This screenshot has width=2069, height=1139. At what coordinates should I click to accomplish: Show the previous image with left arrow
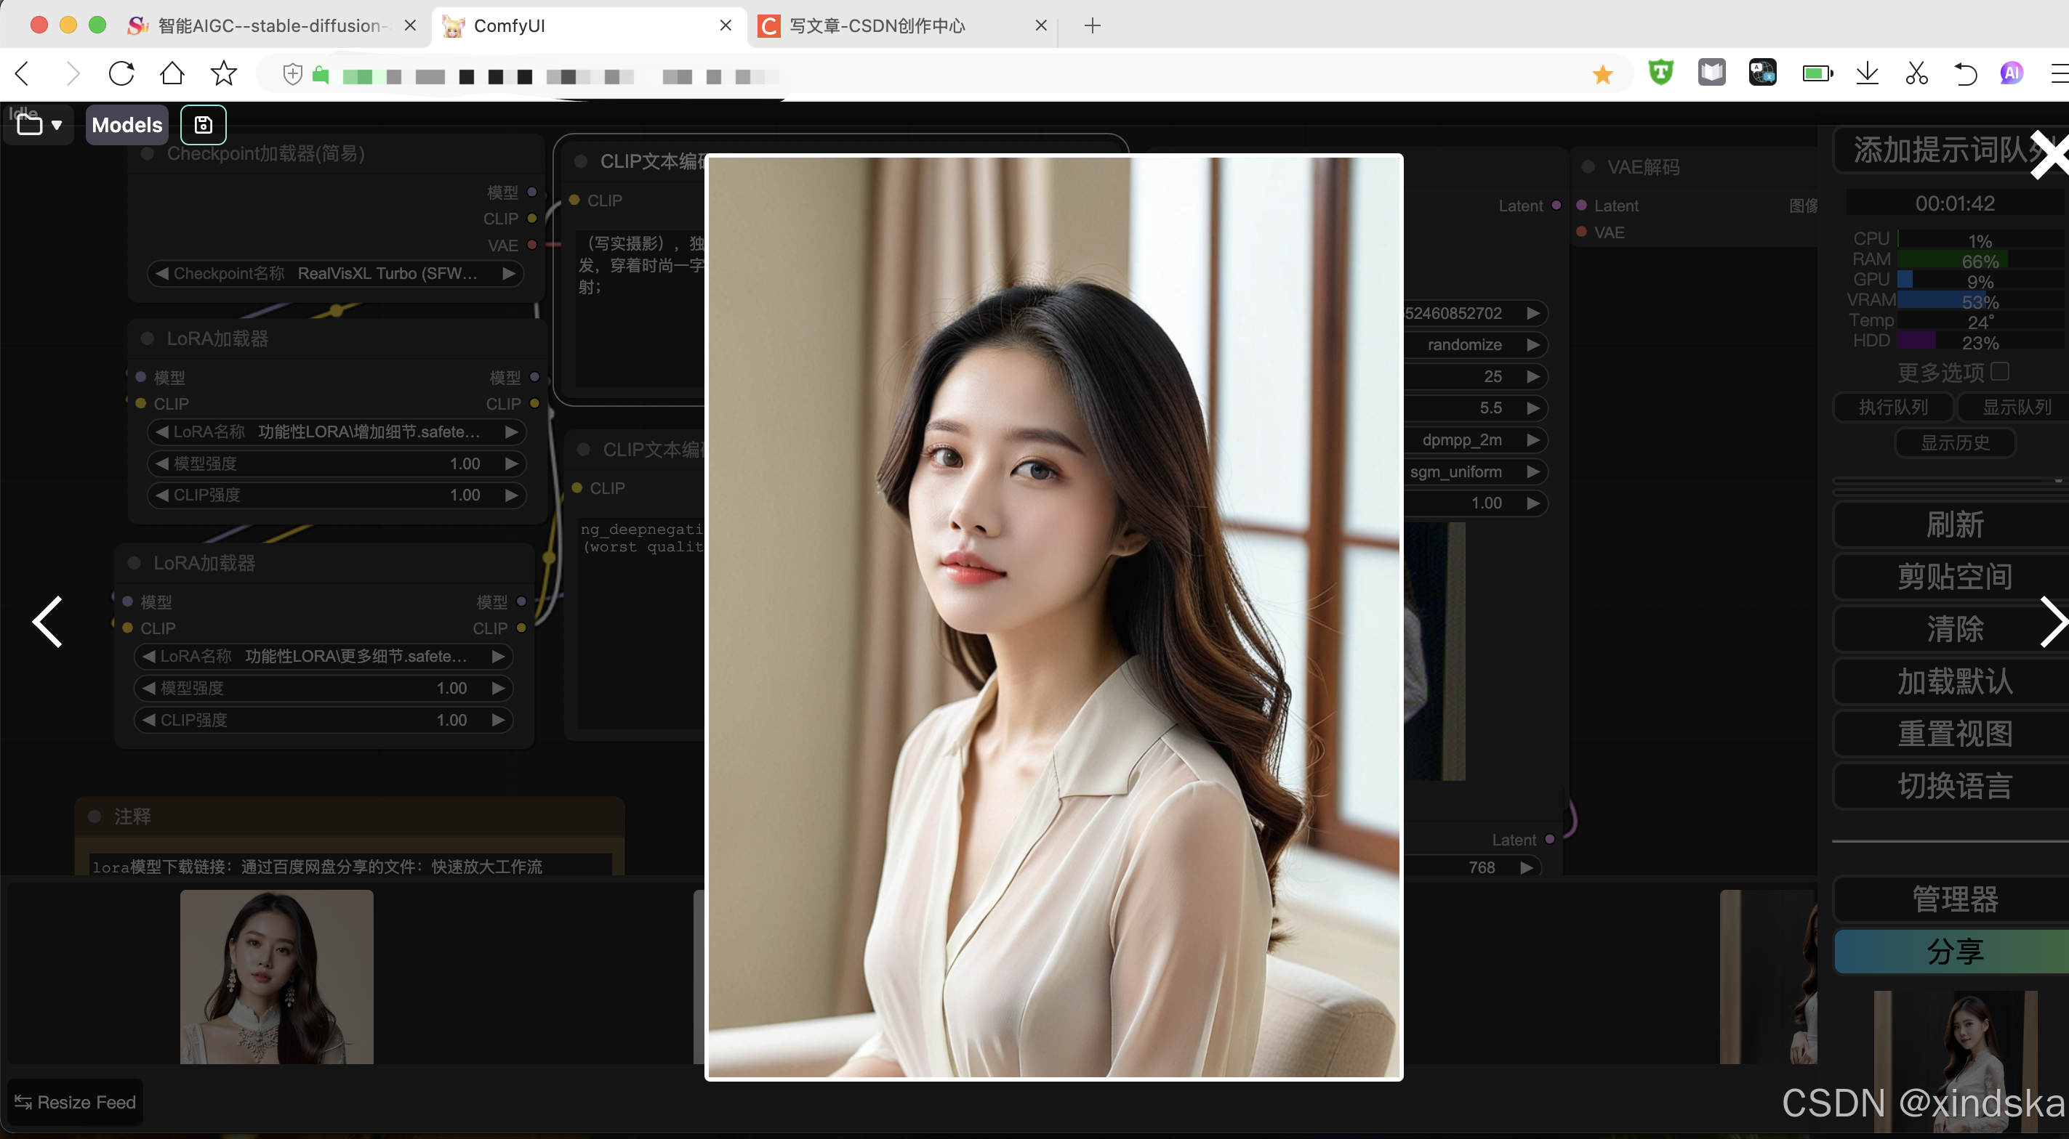click(47, 621)
